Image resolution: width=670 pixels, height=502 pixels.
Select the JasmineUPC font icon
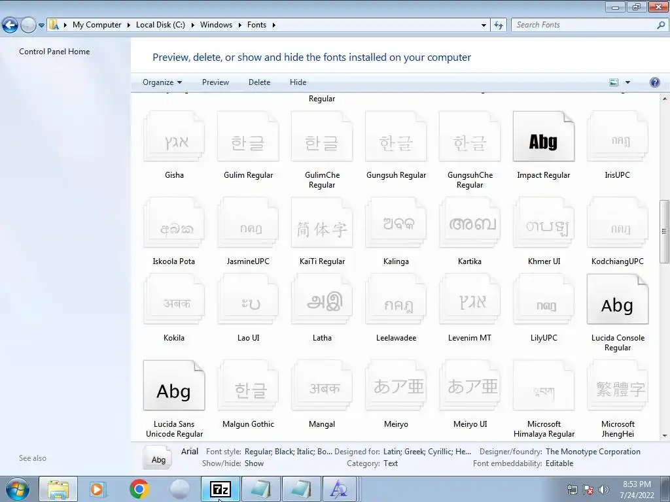248,222
